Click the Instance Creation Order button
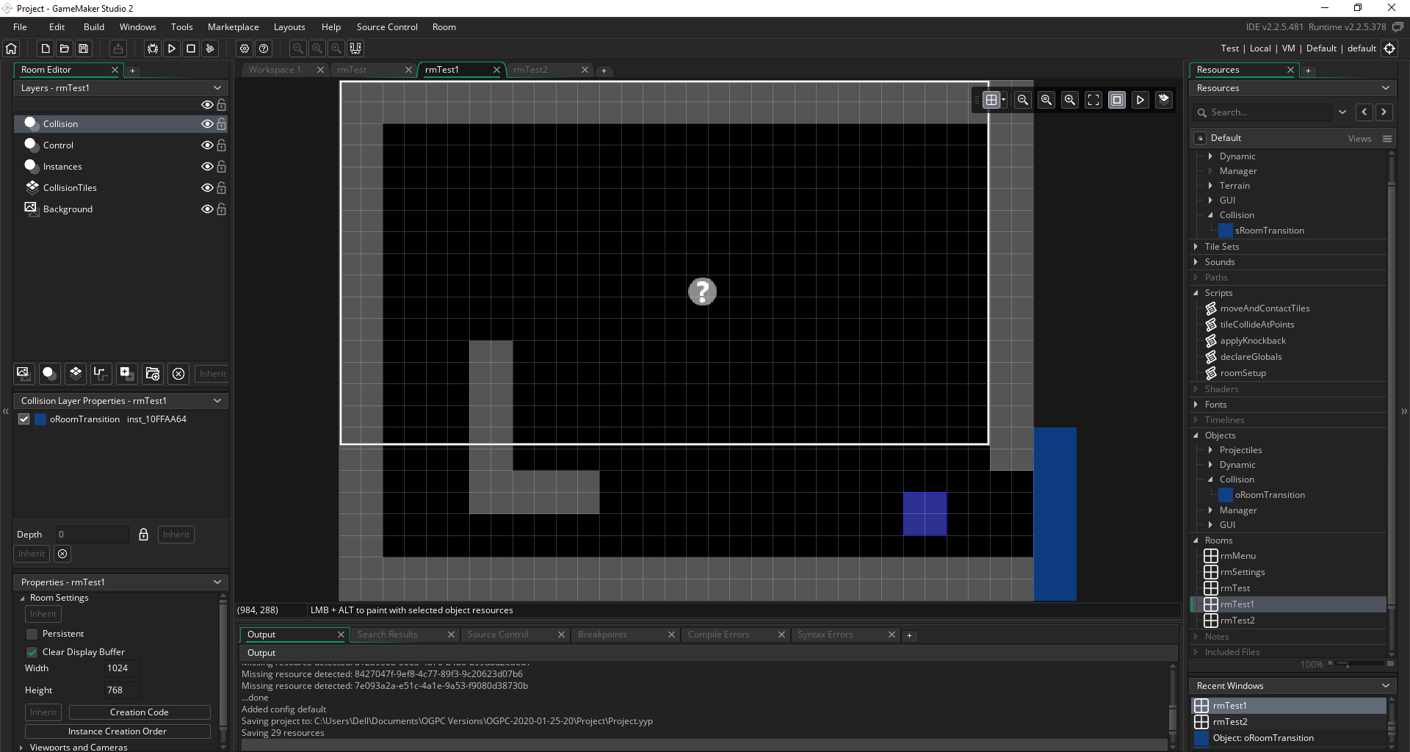 117,731
